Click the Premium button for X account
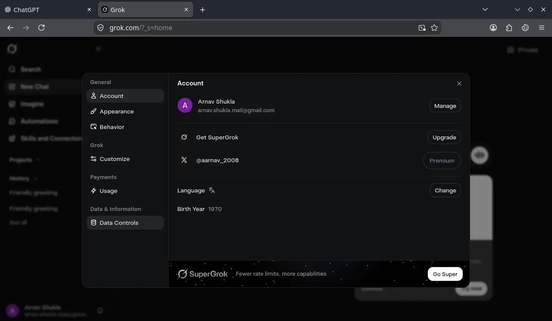This screenshot has height=321, width=552. 442,160
